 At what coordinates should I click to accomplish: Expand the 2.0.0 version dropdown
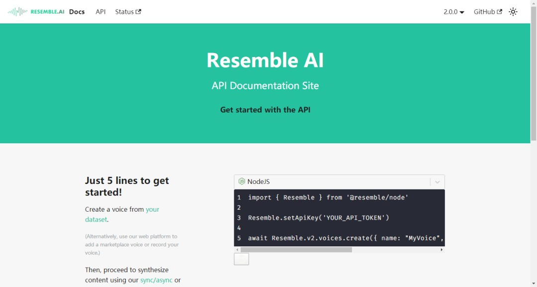pos(454,12)
